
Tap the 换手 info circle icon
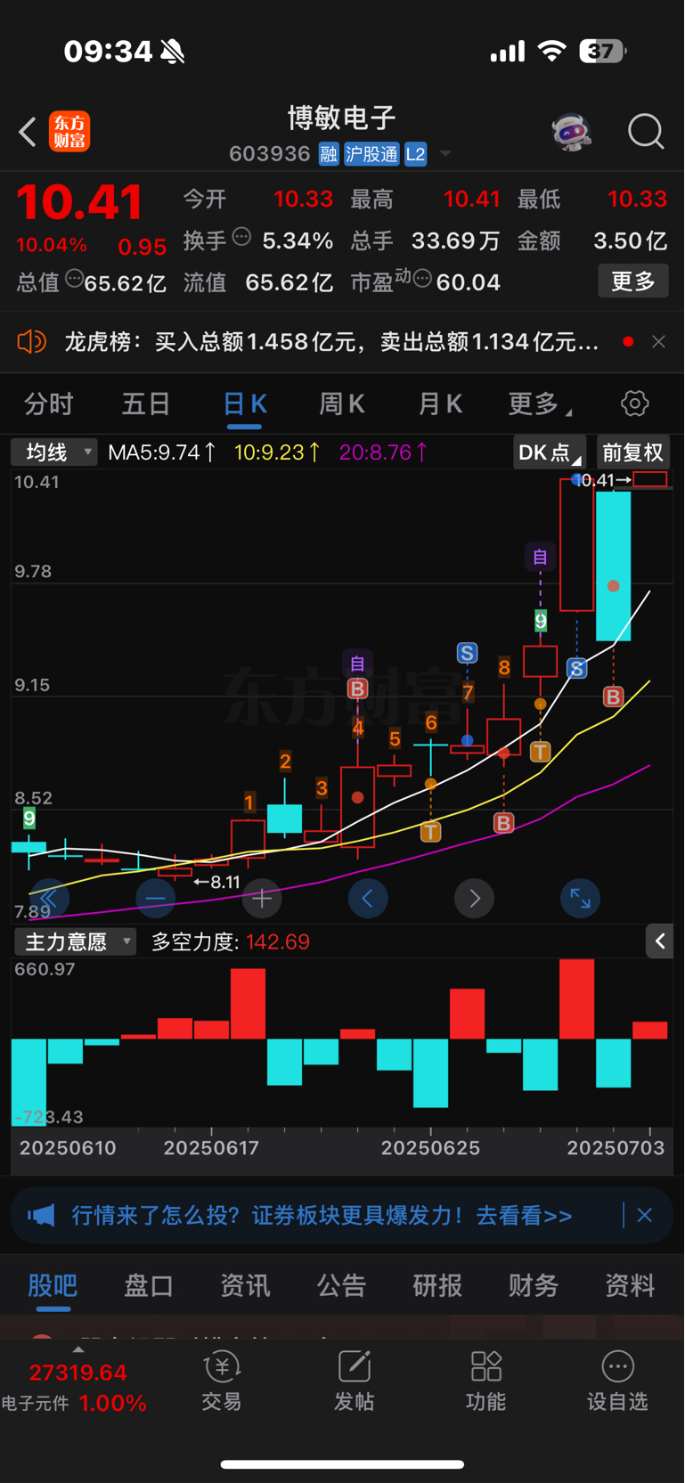point(241,237)
